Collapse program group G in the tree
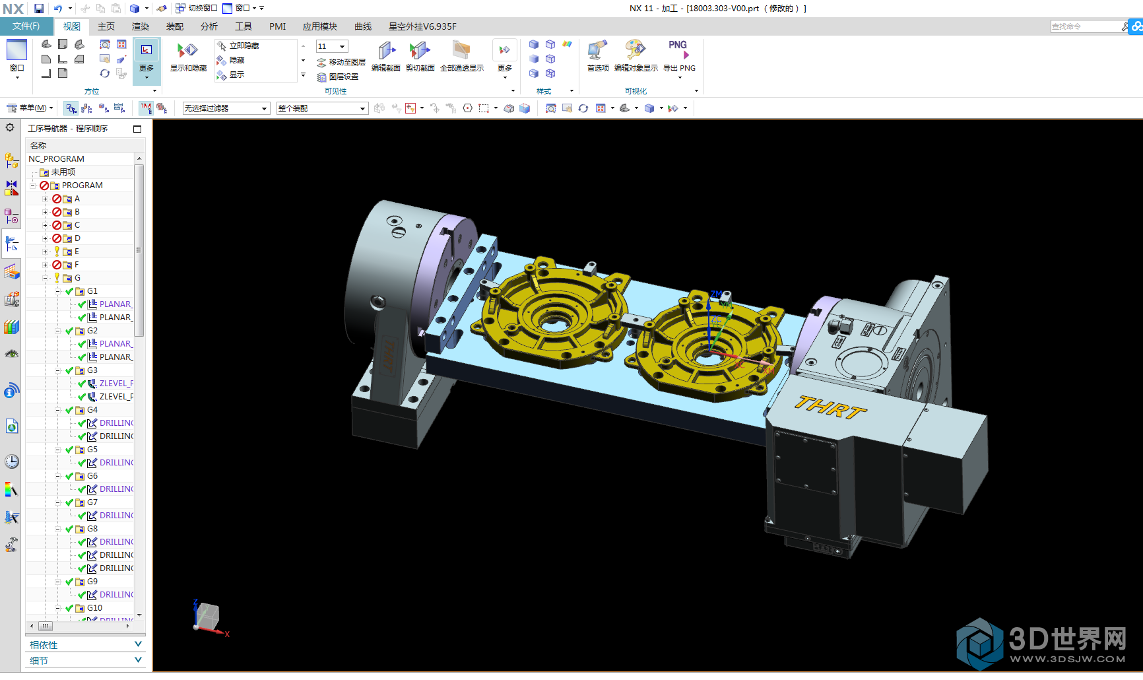The image size is (1143, 680). coord(45,278)
